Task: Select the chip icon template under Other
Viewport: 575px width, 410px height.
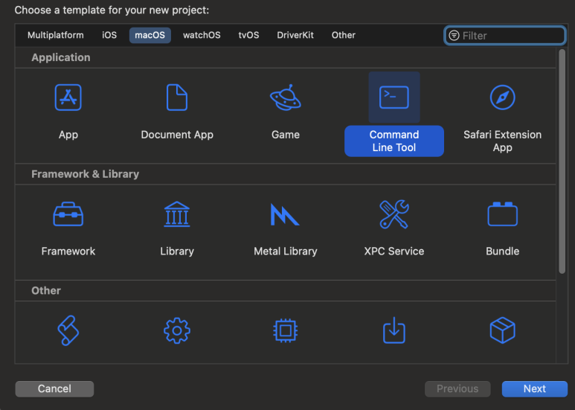Action: tap(286, 330)
